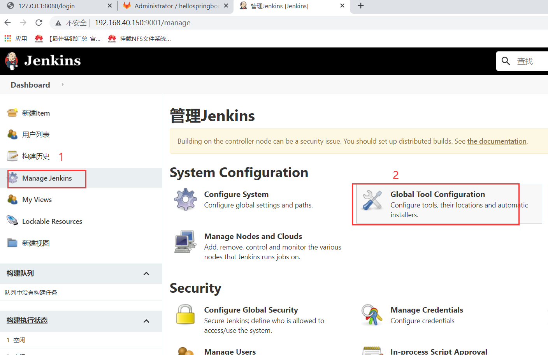Open 新建视图 in the sidebar
The width and height of the screenshot is (548, 355).
(36, 243)
